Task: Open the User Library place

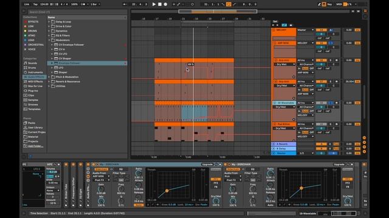Action: (35, 128)
